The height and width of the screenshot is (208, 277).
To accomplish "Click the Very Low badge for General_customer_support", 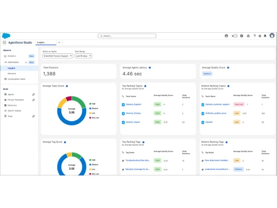I will [x=239, y=104].
